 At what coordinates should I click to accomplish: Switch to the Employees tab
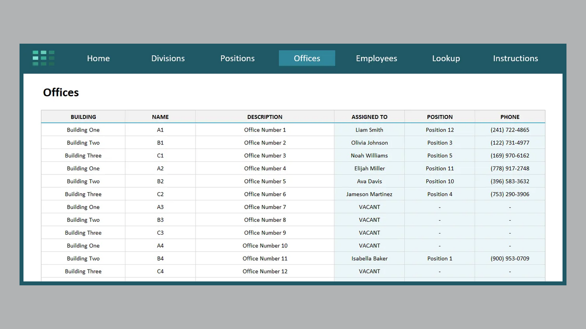pyautogui.click(x=376, y=58)
